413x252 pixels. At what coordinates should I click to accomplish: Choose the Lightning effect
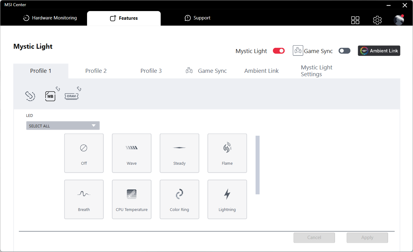click(x=227, y=200)
